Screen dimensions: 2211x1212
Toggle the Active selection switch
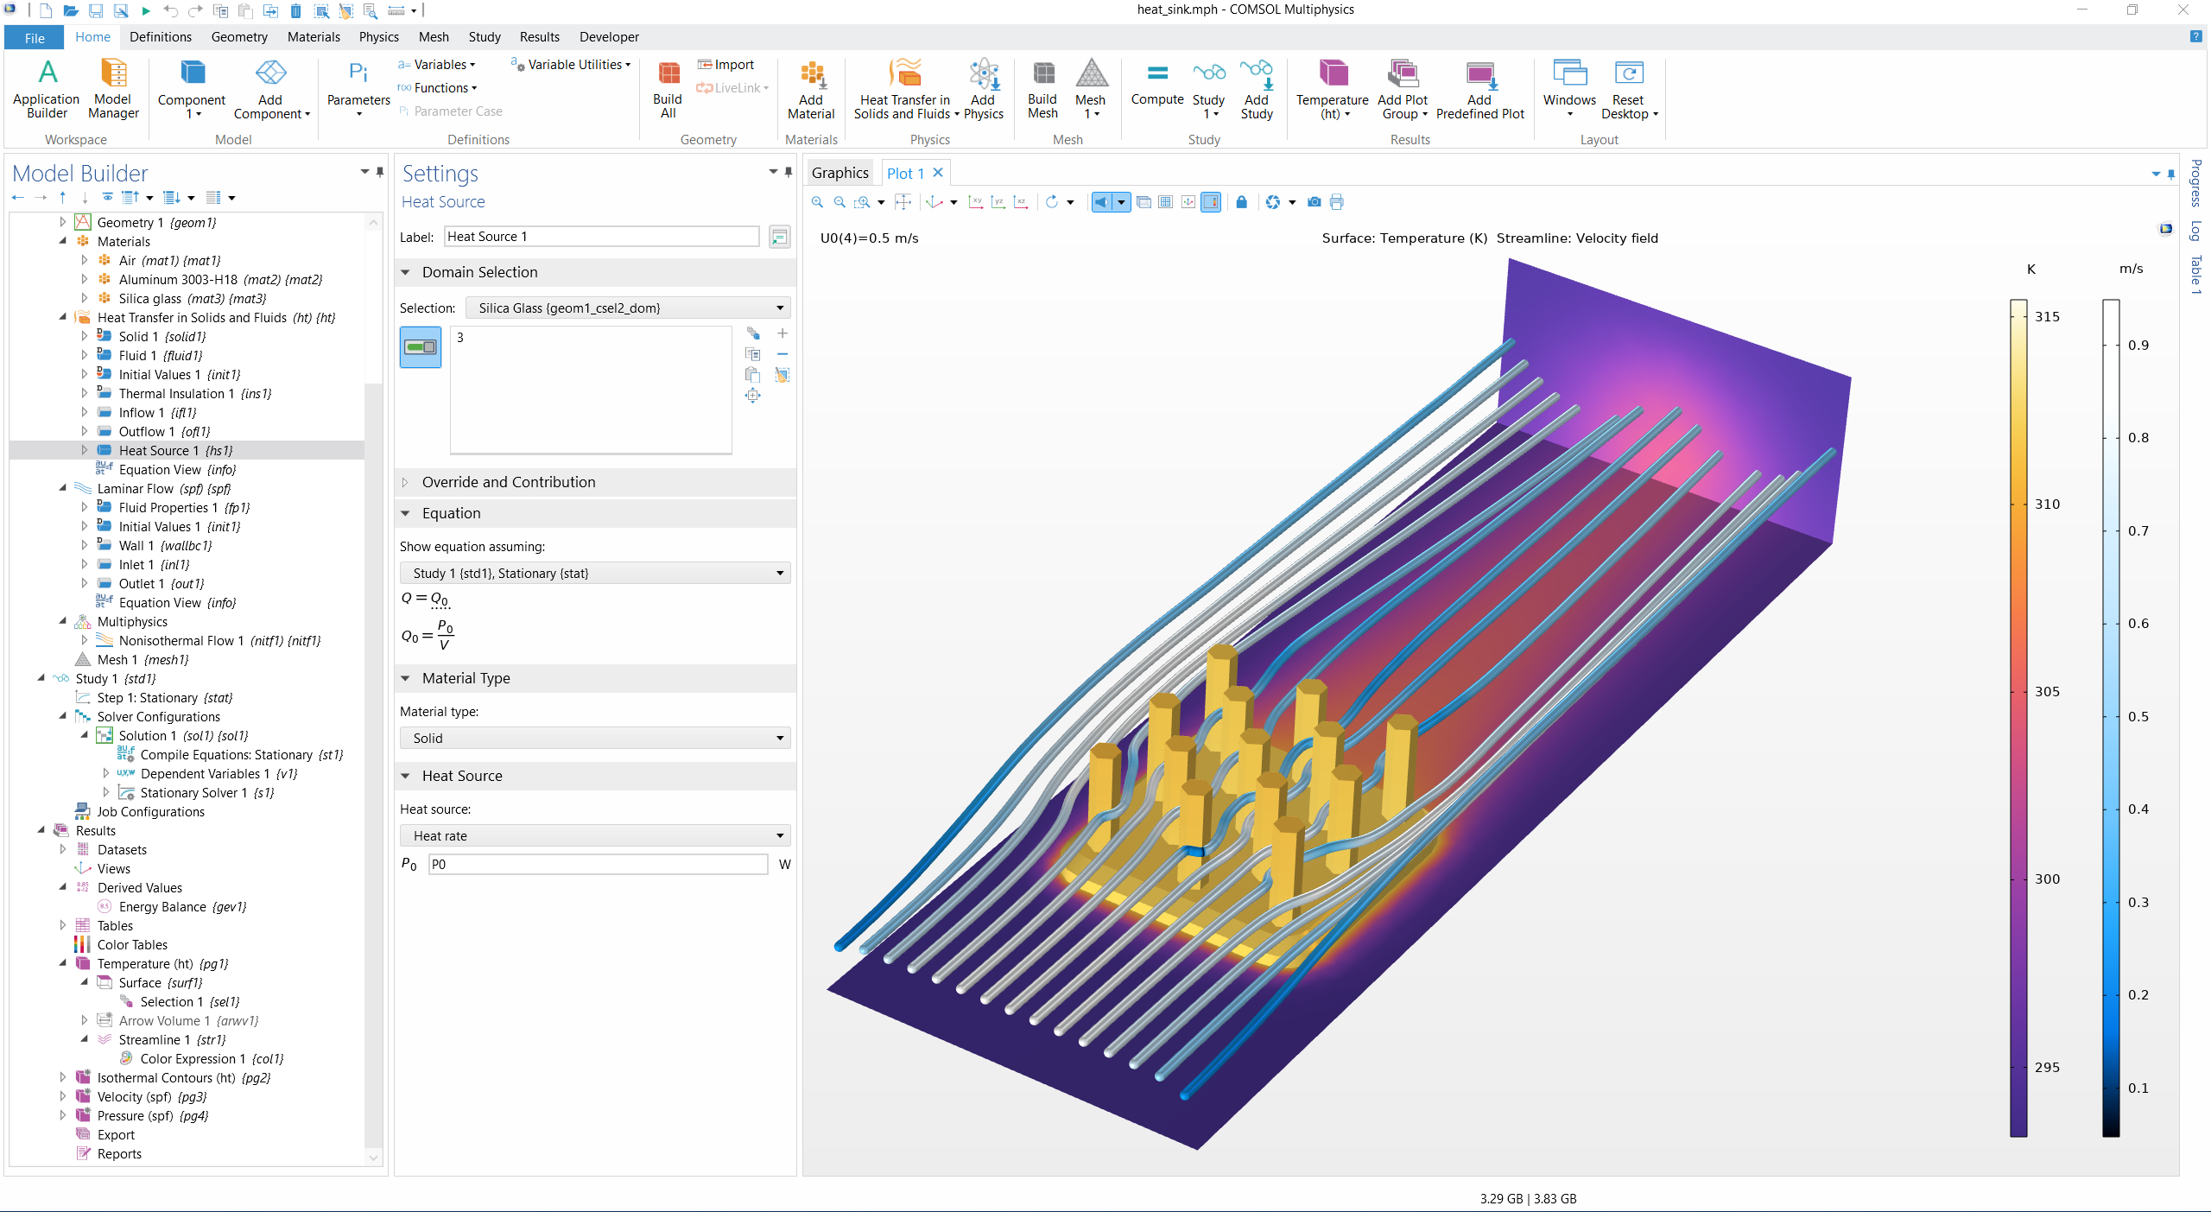[x=421, y=347]
